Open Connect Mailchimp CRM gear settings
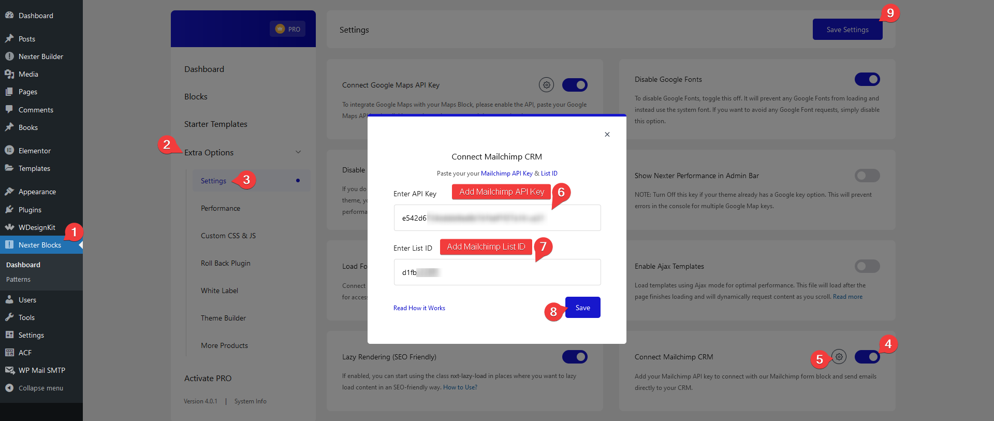Image resolution: width=994 pixels, height=421 pixels. 839,356
